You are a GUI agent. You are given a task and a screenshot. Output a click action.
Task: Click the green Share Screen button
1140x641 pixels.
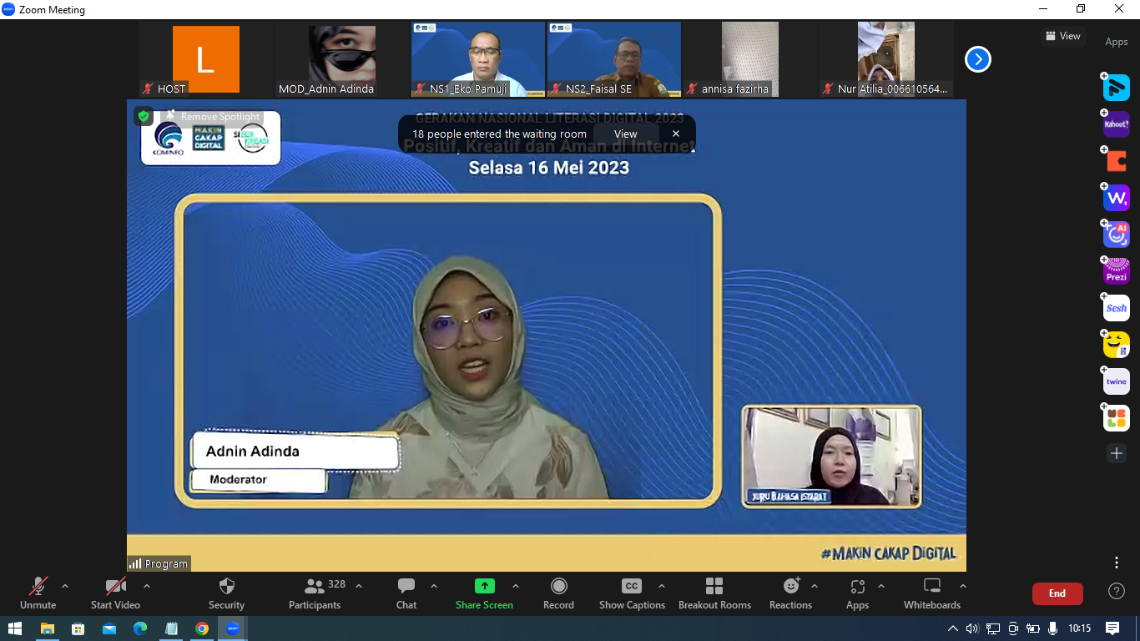pyautogui.click(x=484, y=593)
